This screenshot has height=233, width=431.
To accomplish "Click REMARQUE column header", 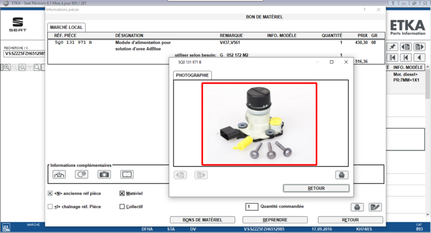I will coord(231,35).
